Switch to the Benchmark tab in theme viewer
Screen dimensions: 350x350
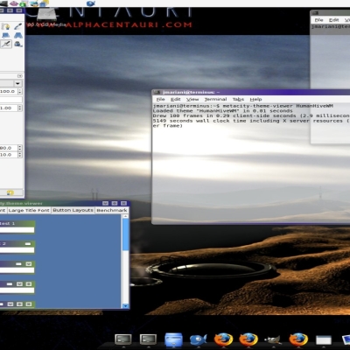coord(112,210)
